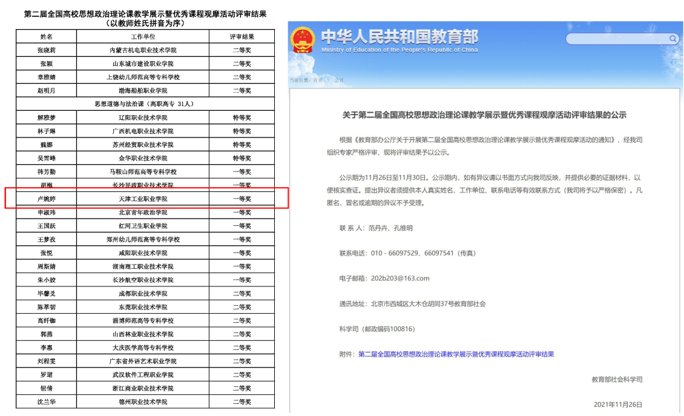Image resolution: width=684 pixels, height=416 pixels.
Task: Select the 沈兰华 name cell
Action: 46,401
